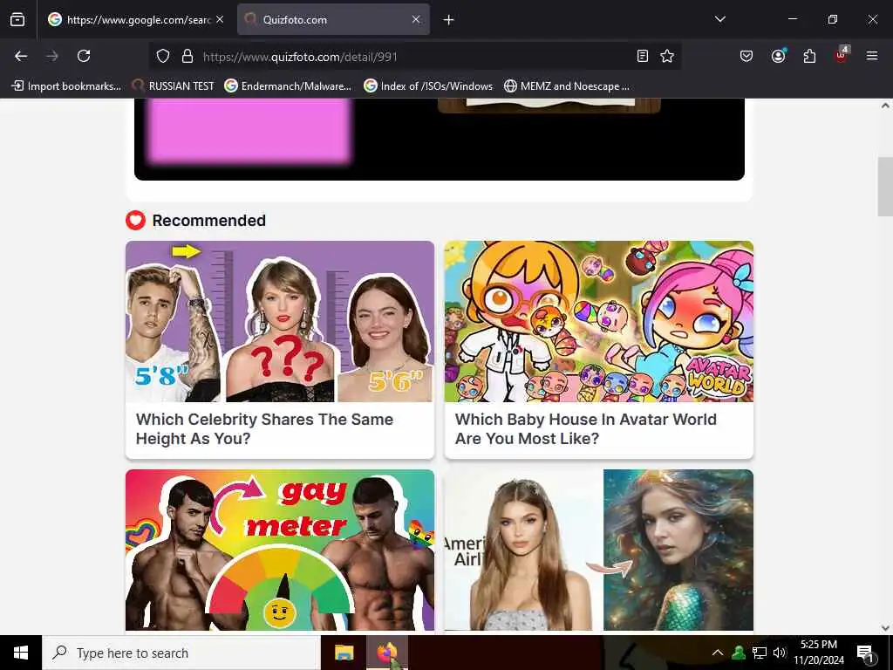Click 'Which Celebrity Shares The Same Height' title
The width and height of the screenshot is (893, 670).
pos(264,429)
